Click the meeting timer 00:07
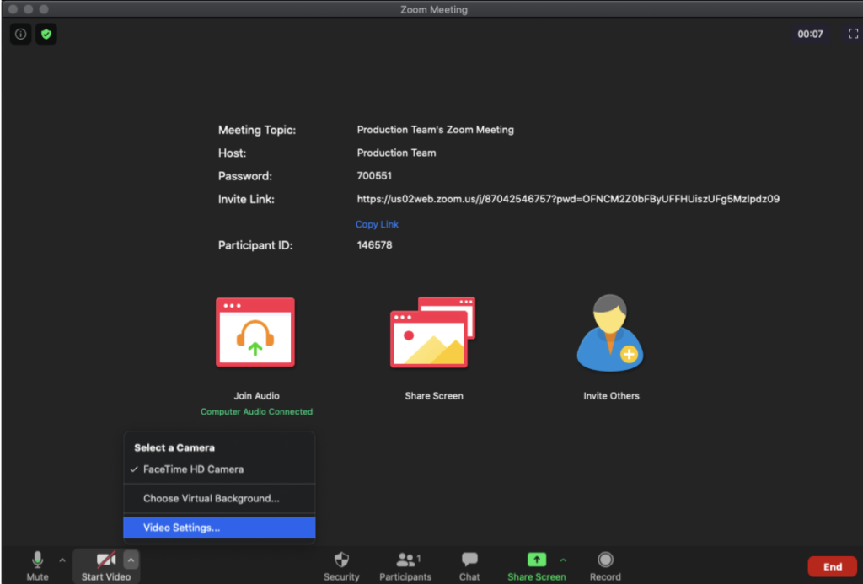 [810, 34]
